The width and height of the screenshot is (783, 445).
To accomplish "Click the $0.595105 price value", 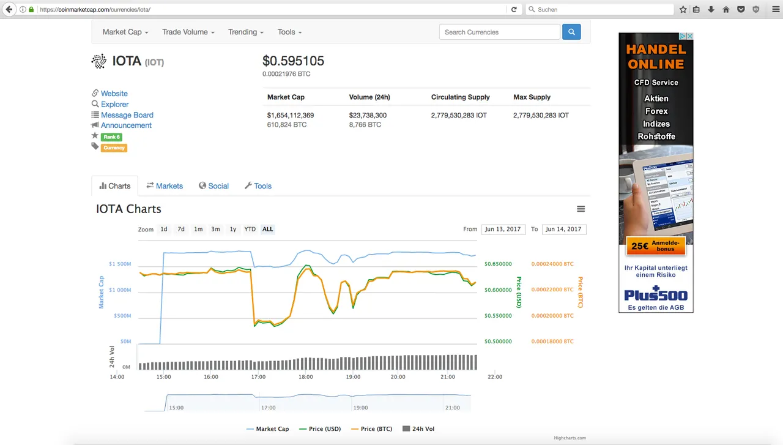I will (x=293, y=61).
